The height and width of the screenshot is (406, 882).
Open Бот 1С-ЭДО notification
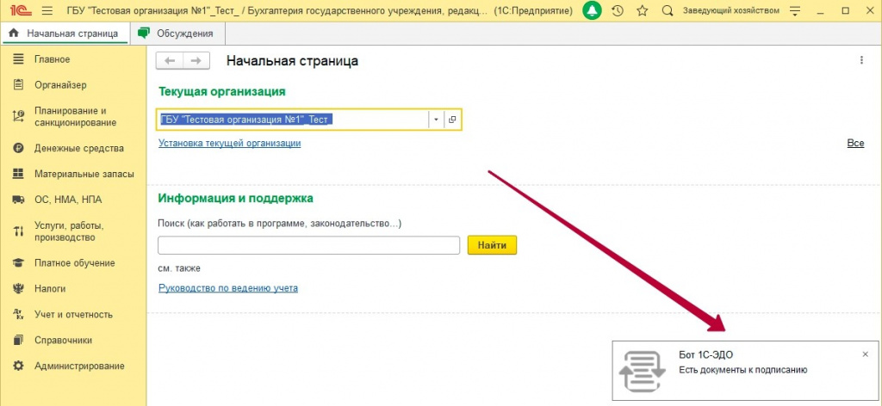pyautogui.click(x=745, y=371)
